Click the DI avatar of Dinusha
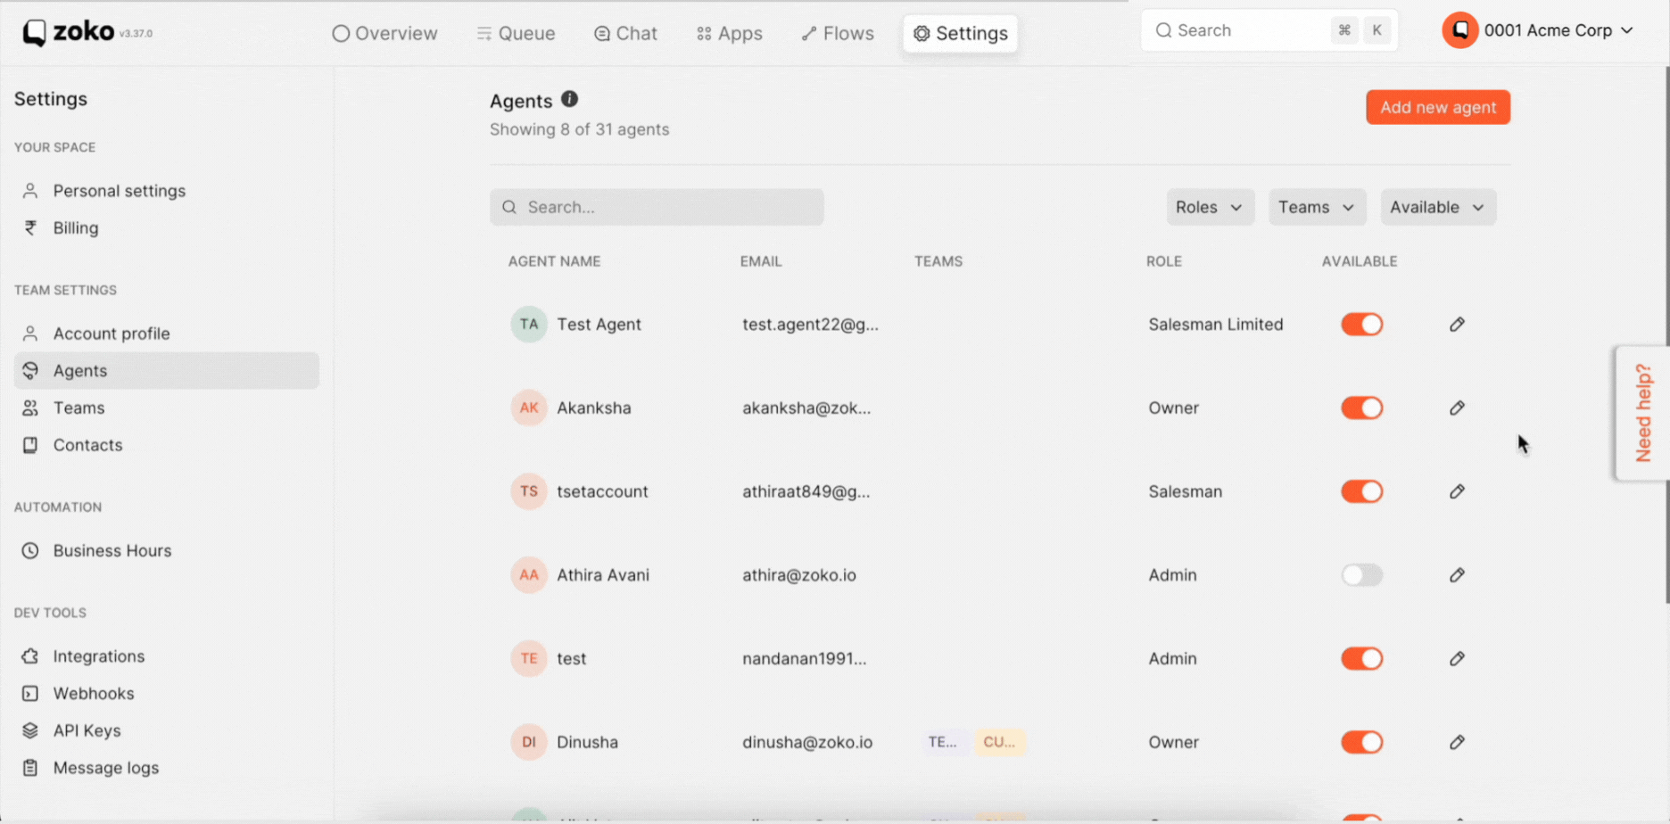The image size is (1670, 824). click(529, 742)
